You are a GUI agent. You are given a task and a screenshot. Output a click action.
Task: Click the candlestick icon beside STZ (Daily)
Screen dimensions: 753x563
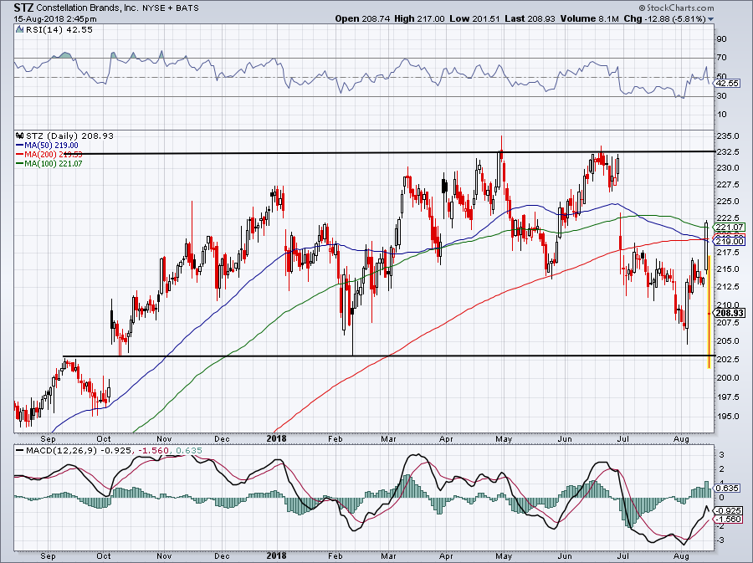click(19, 136)
